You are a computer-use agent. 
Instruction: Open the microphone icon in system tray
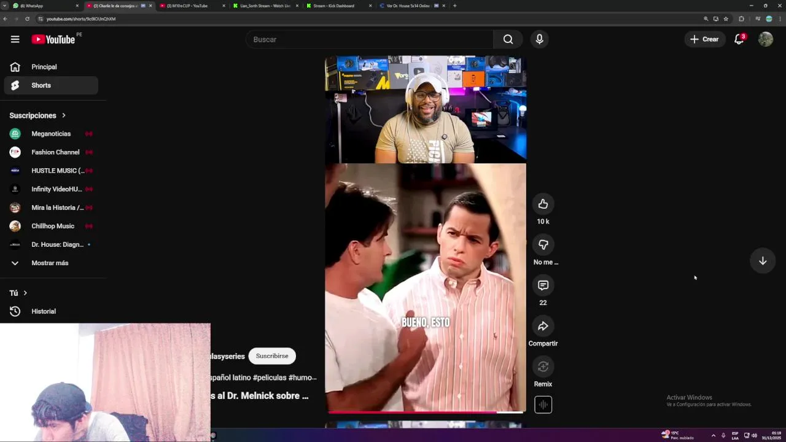(723, 435)
